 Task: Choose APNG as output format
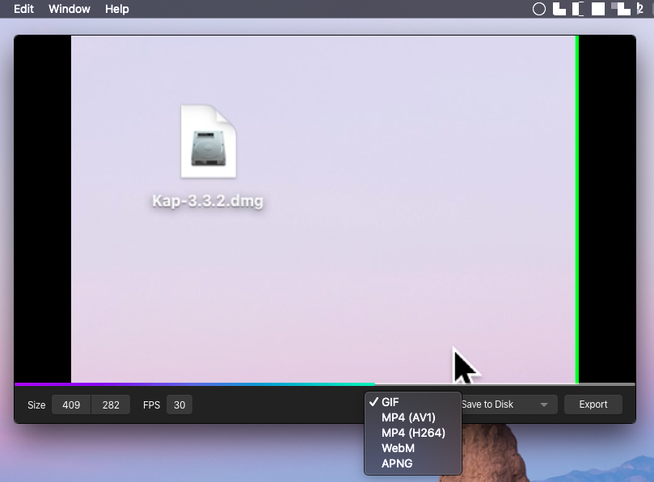397,463
